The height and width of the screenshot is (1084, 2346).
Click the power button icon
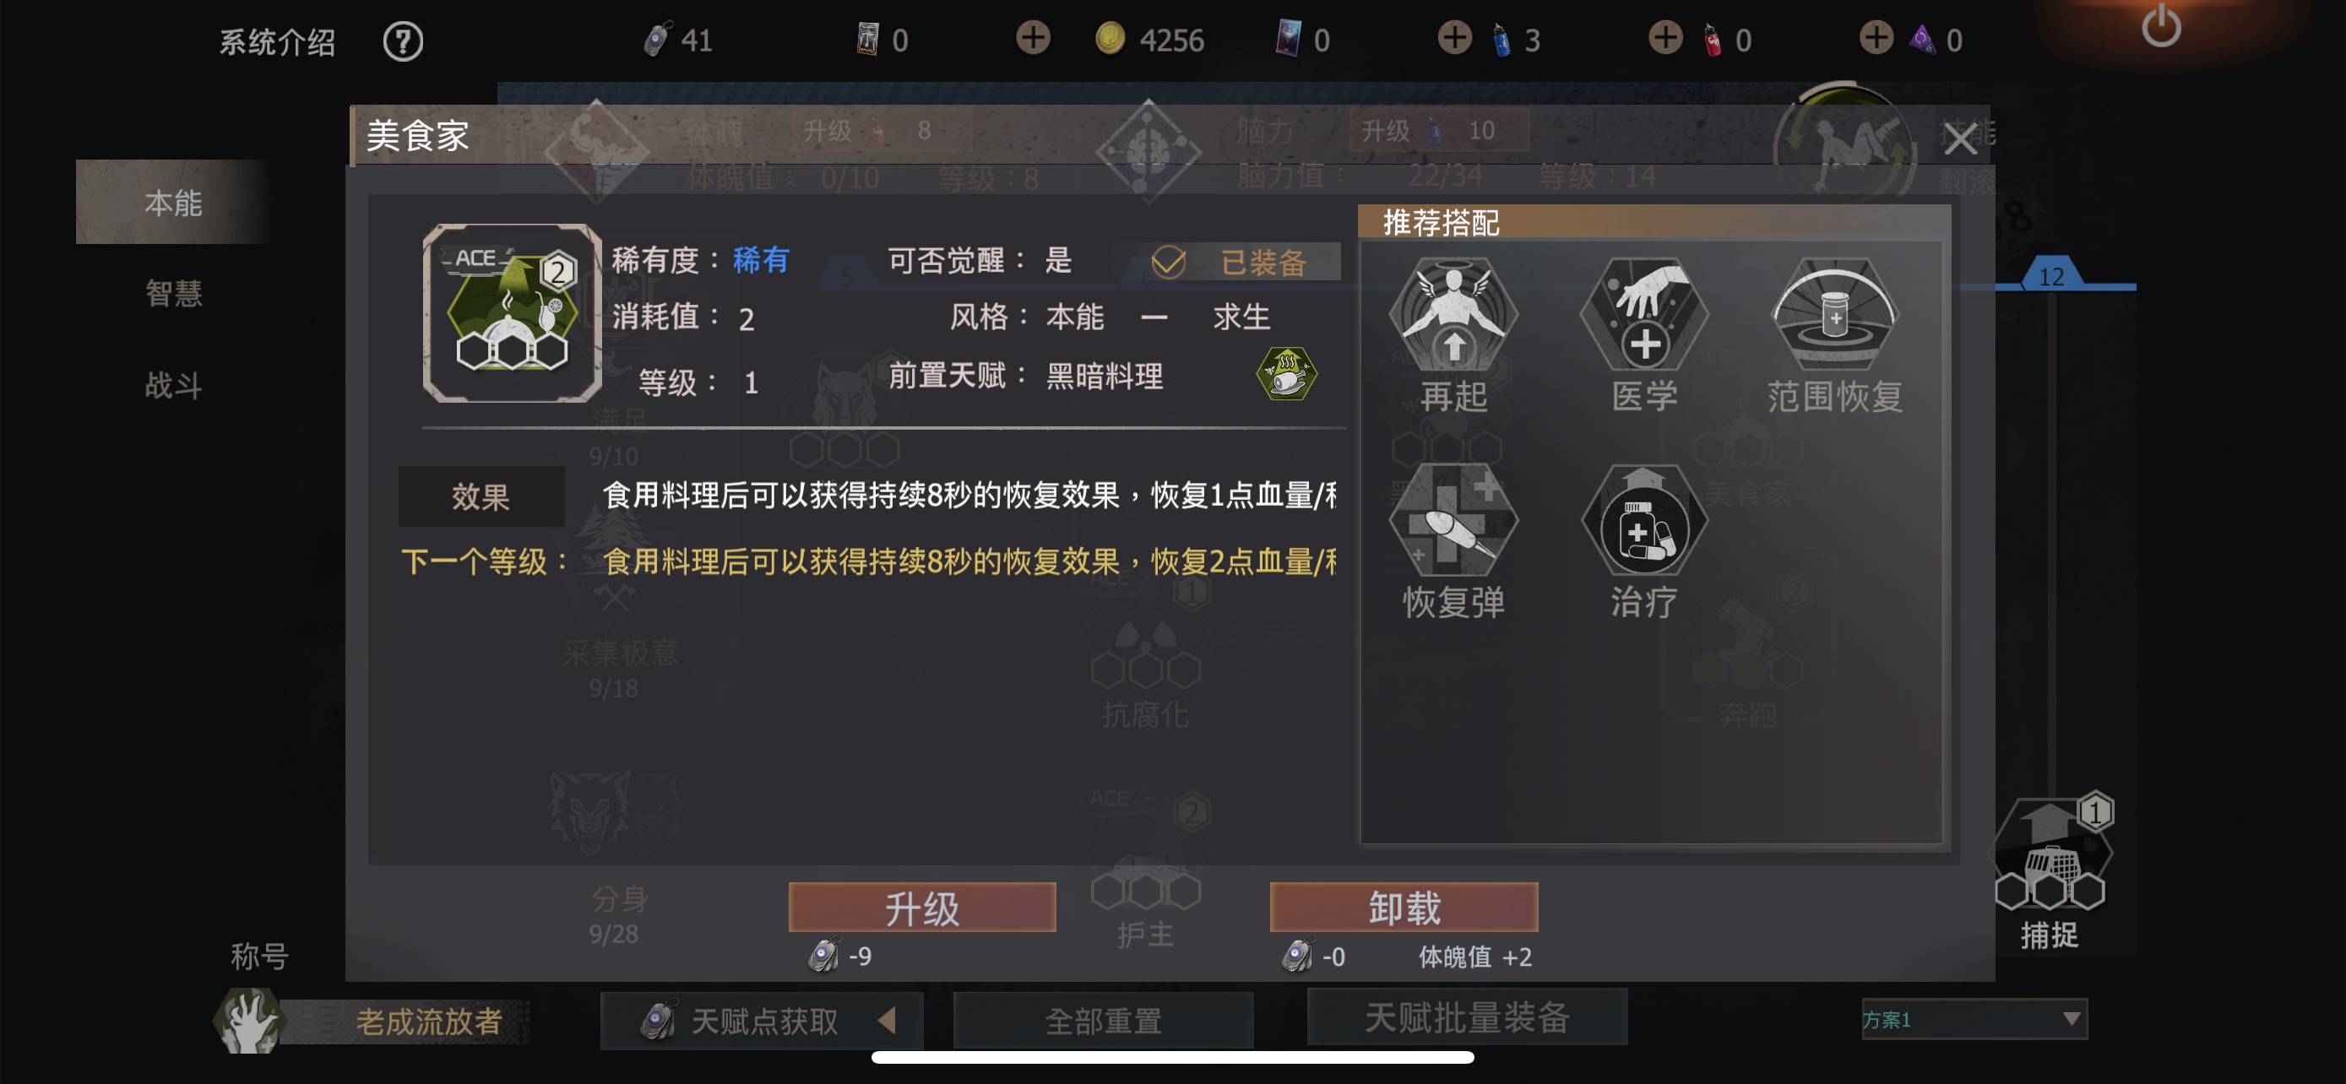coord(2161,27)
